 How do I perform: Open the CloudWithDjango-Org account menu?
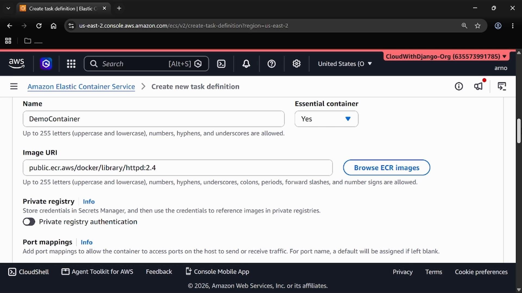pyautogui.click(x=446, y=56)
